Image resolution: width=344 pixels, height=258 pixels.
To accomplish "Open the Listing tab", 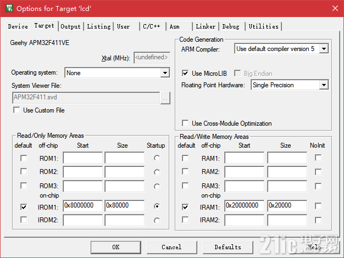I will (x=99, y=26).
